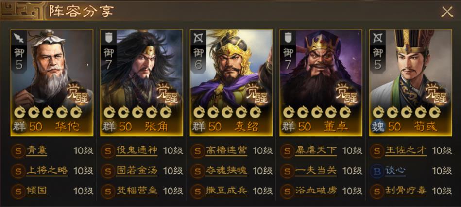Click the B-rank icon beside 谈心
Image resolution: width=461 pixels, height=207 pixels.
(376, 172)
